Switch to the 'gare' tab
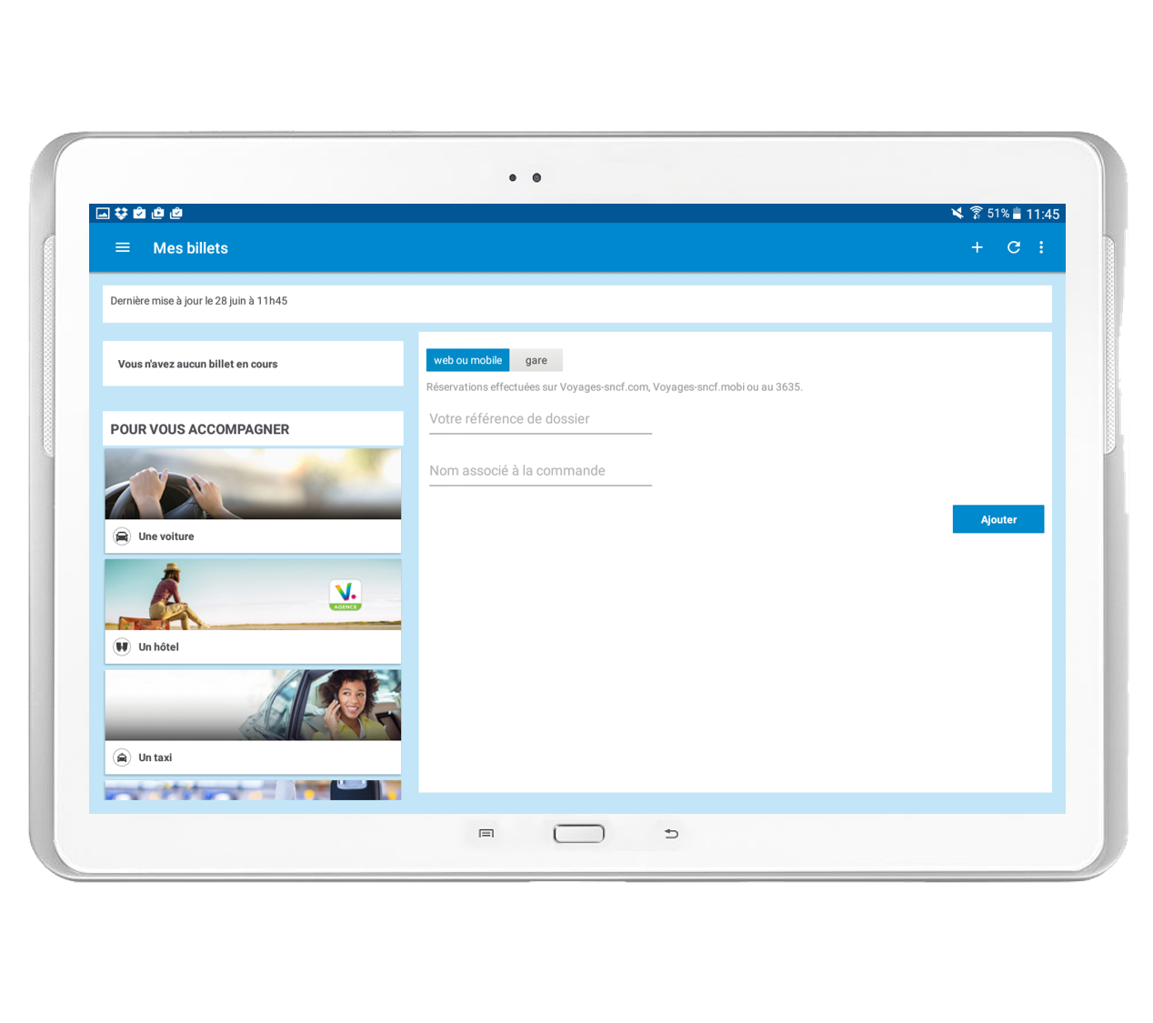 pyautogui.click(x=536, y=360)
